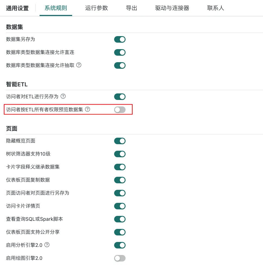
Task: Toggle 访问卡片详情页 switch
Action: (x=120, y=206)
